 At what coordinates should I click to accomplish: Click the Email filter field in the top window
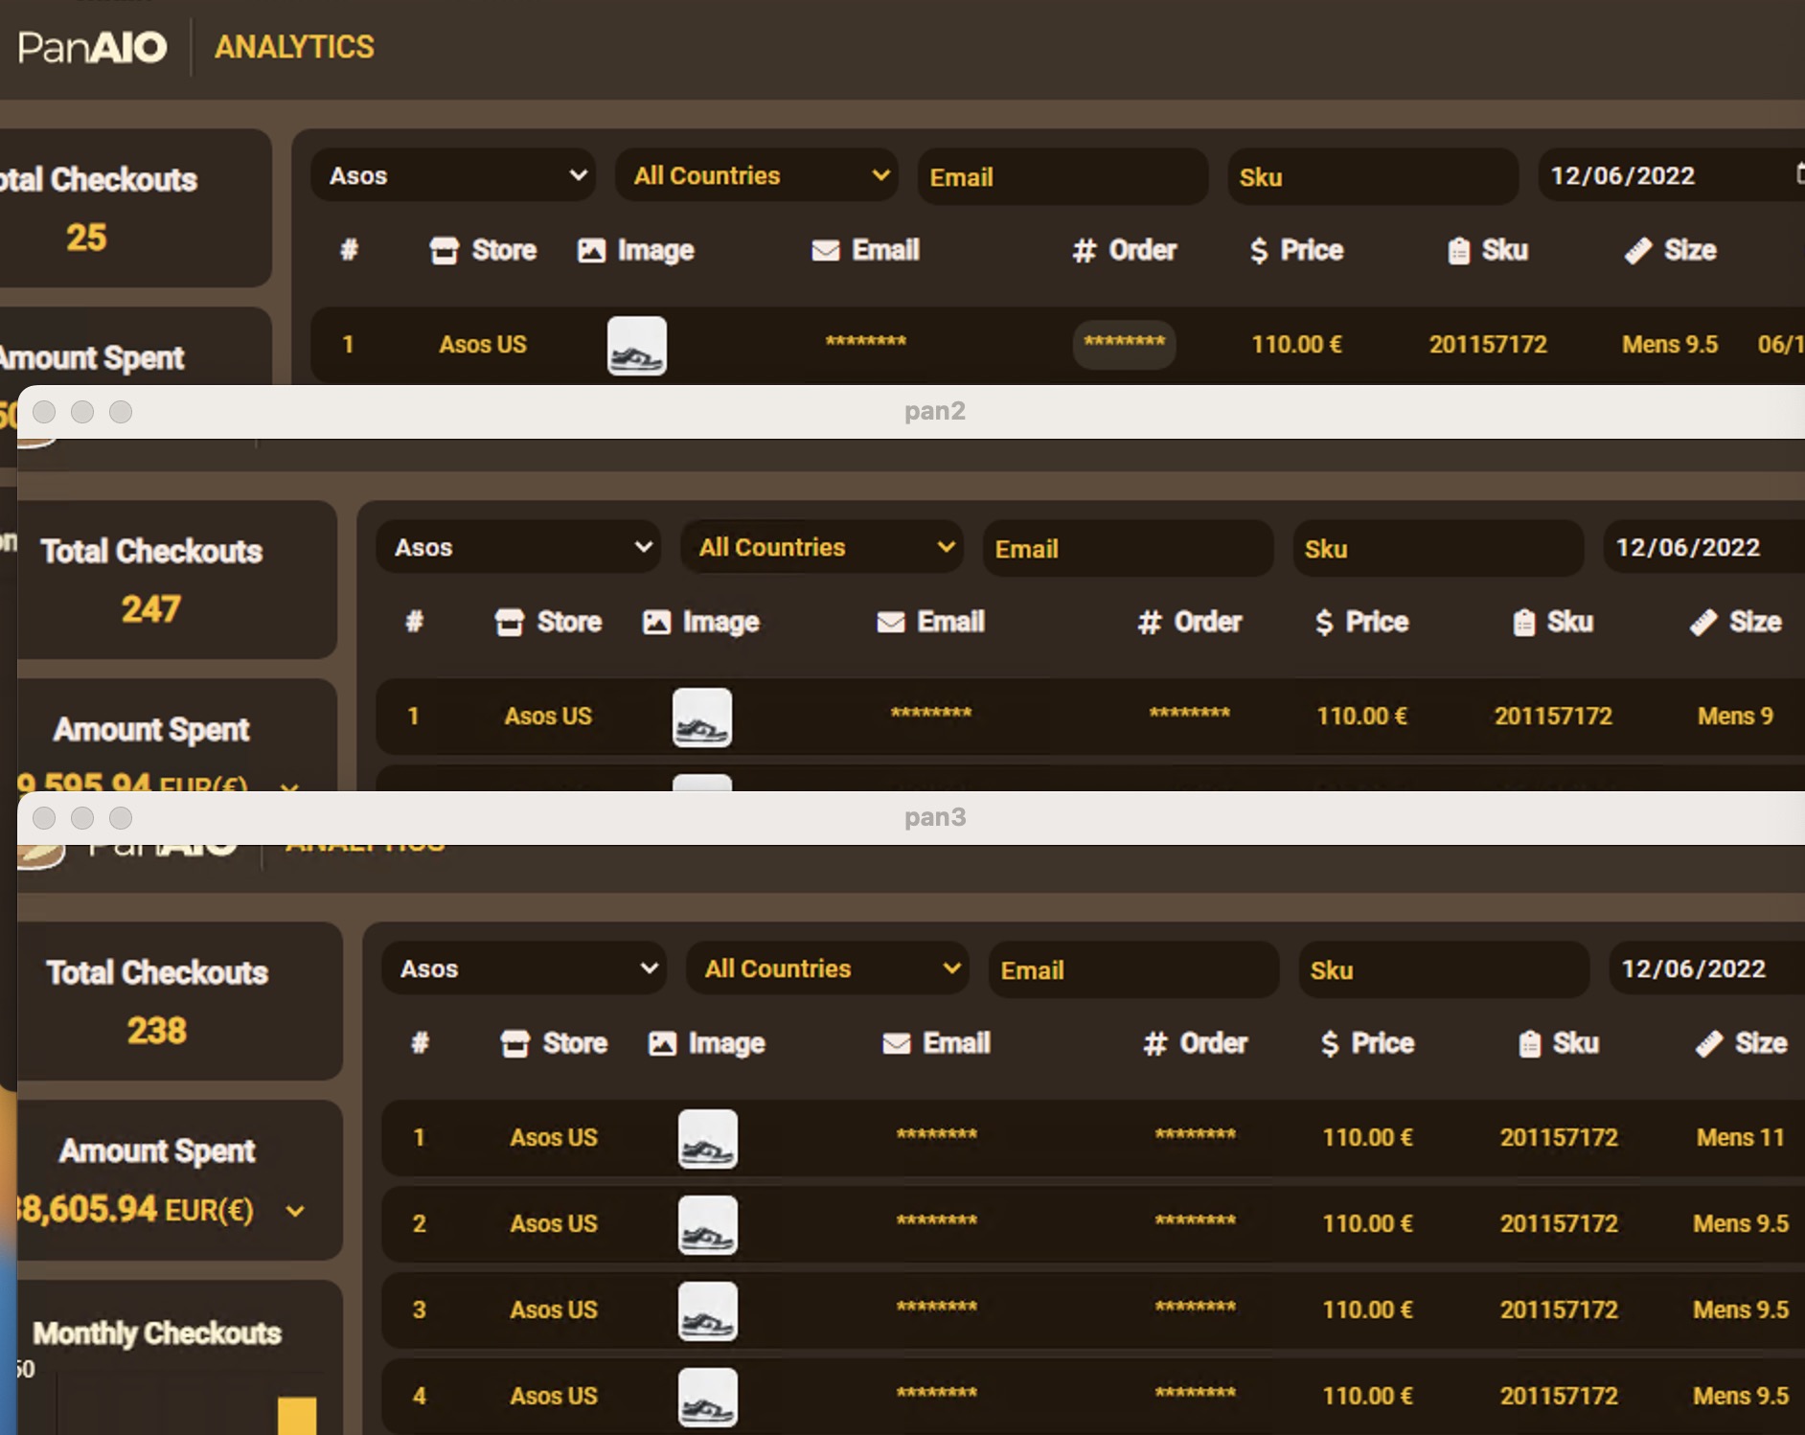[x=1062, y=176]
